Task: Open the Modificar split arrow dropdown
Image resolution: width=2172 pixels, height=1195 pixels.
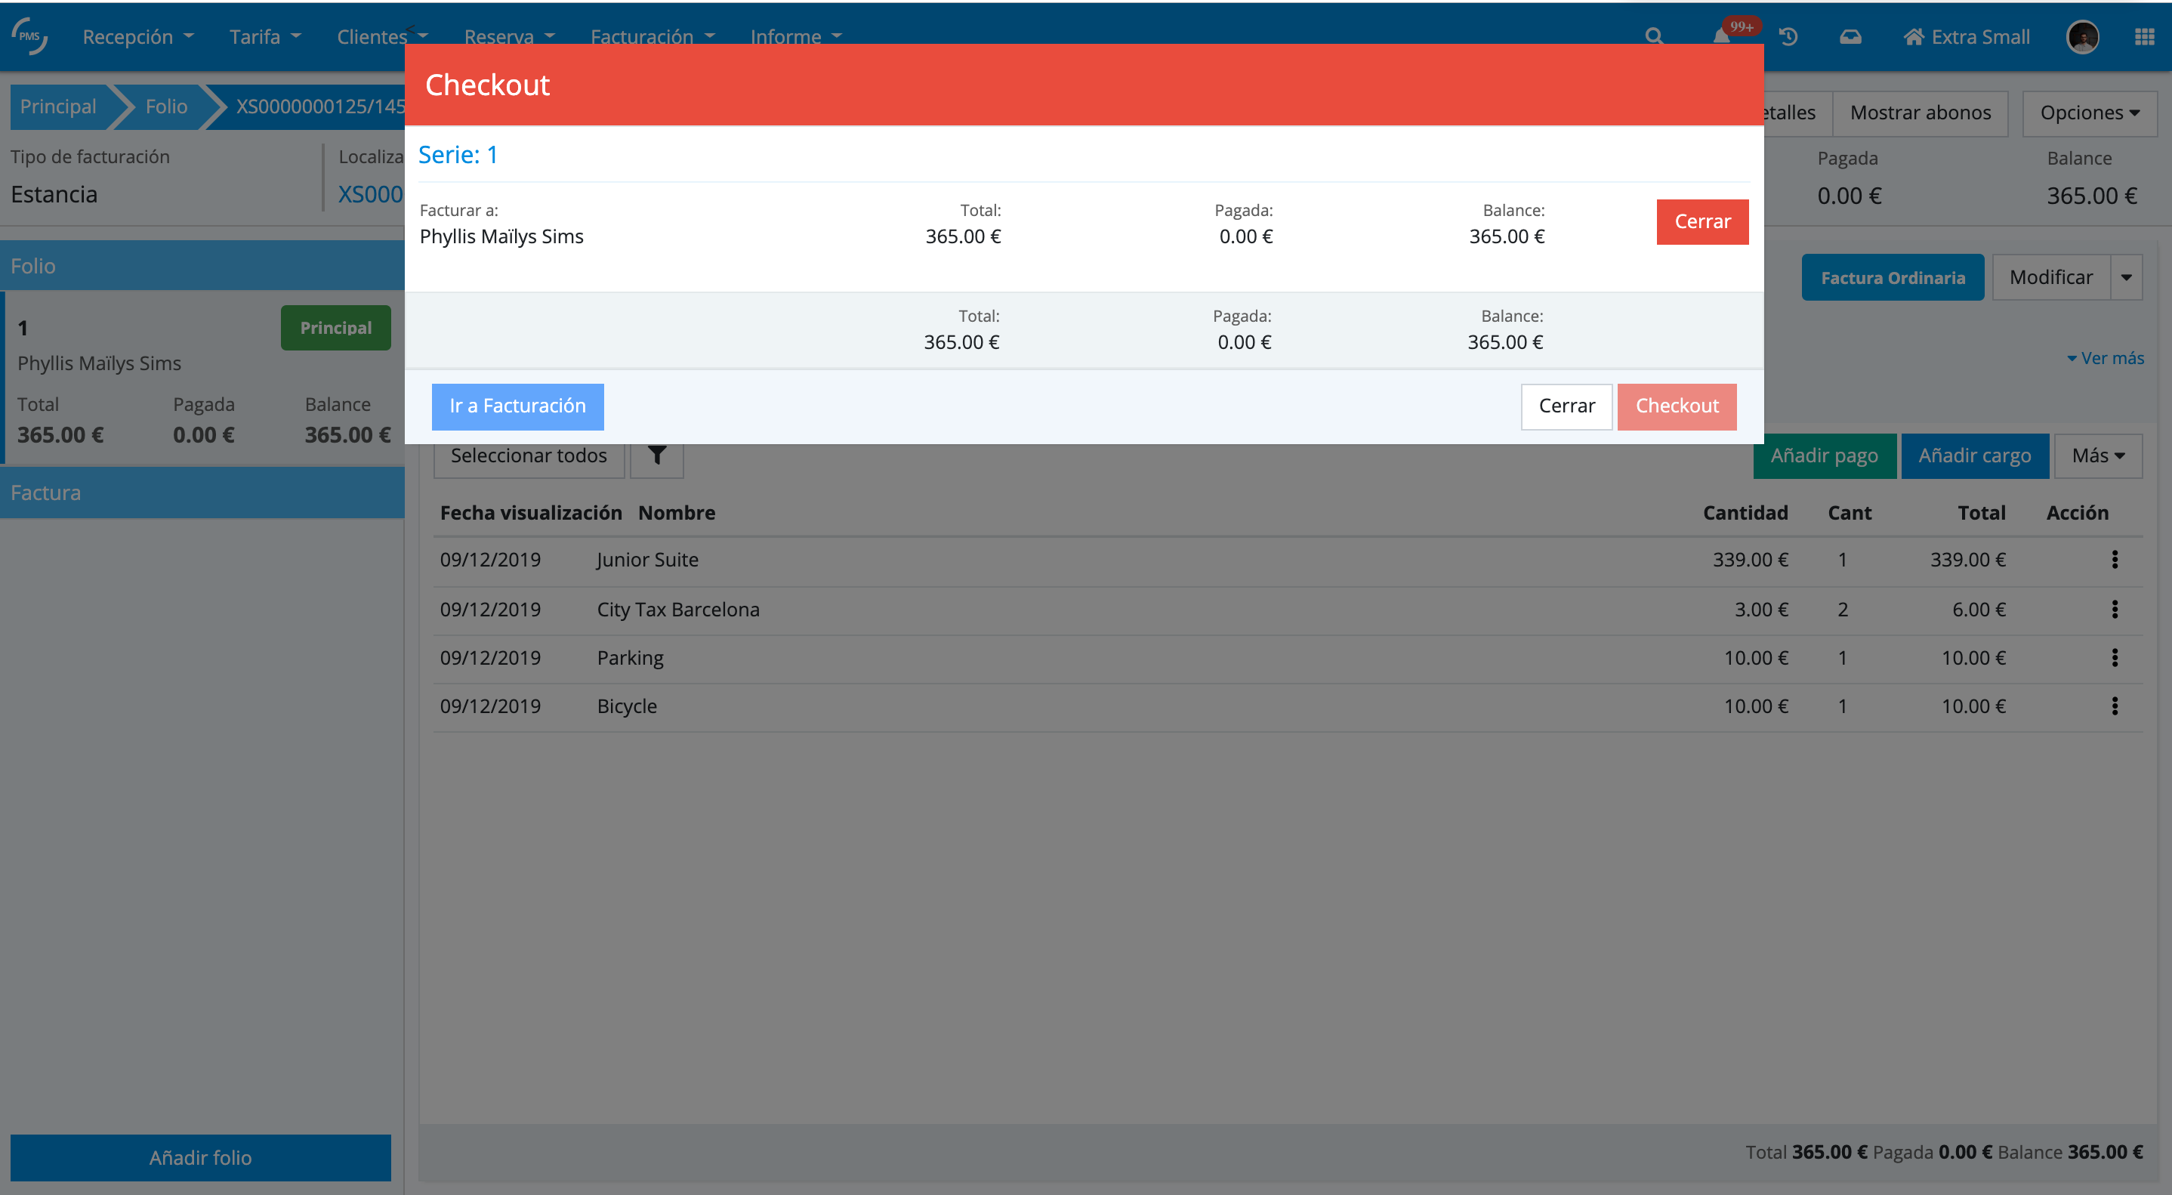Action: [x=2126, y=277]
